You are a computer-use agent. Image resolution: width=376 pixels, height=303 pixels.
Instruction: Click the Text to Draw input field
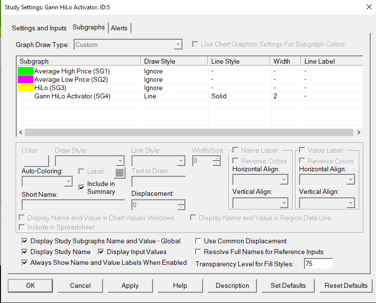(158, 182)
